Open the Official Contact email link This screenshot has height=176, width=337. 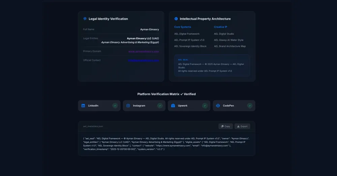(x=143, y=60)
